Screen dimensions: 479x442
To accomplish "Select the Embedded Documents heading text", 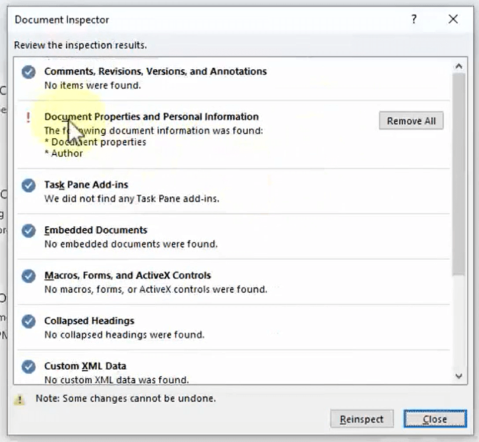I will pos(96,230).
